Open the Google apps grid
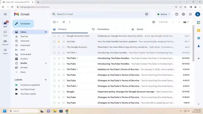Image resolution: width=203 pixels, height=114 pixels. (x=190, y=14)
